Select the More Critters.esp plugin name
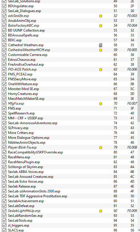This screenshot has height=232, width=140. pyautogui.click(x=21, y=133)
